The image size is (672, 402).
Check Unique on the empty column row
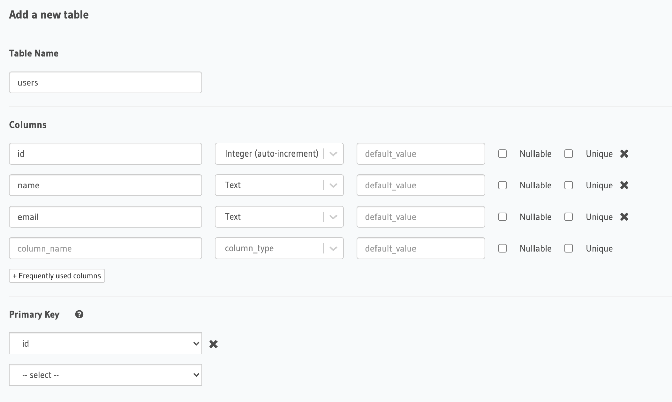568,249
